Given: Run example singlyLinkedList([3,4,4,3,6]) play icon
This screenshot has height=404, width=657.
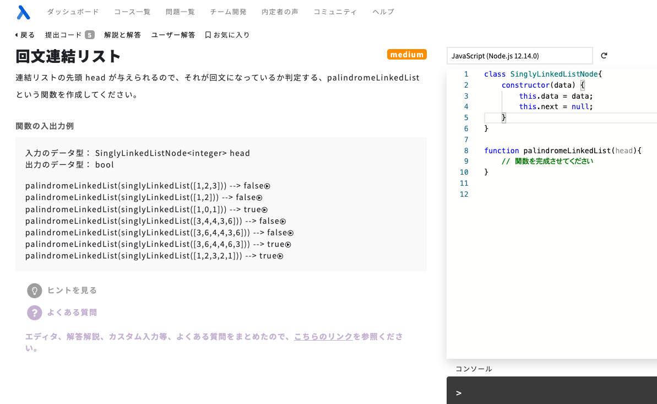Looking at the screenshot, I should point(283,222).
